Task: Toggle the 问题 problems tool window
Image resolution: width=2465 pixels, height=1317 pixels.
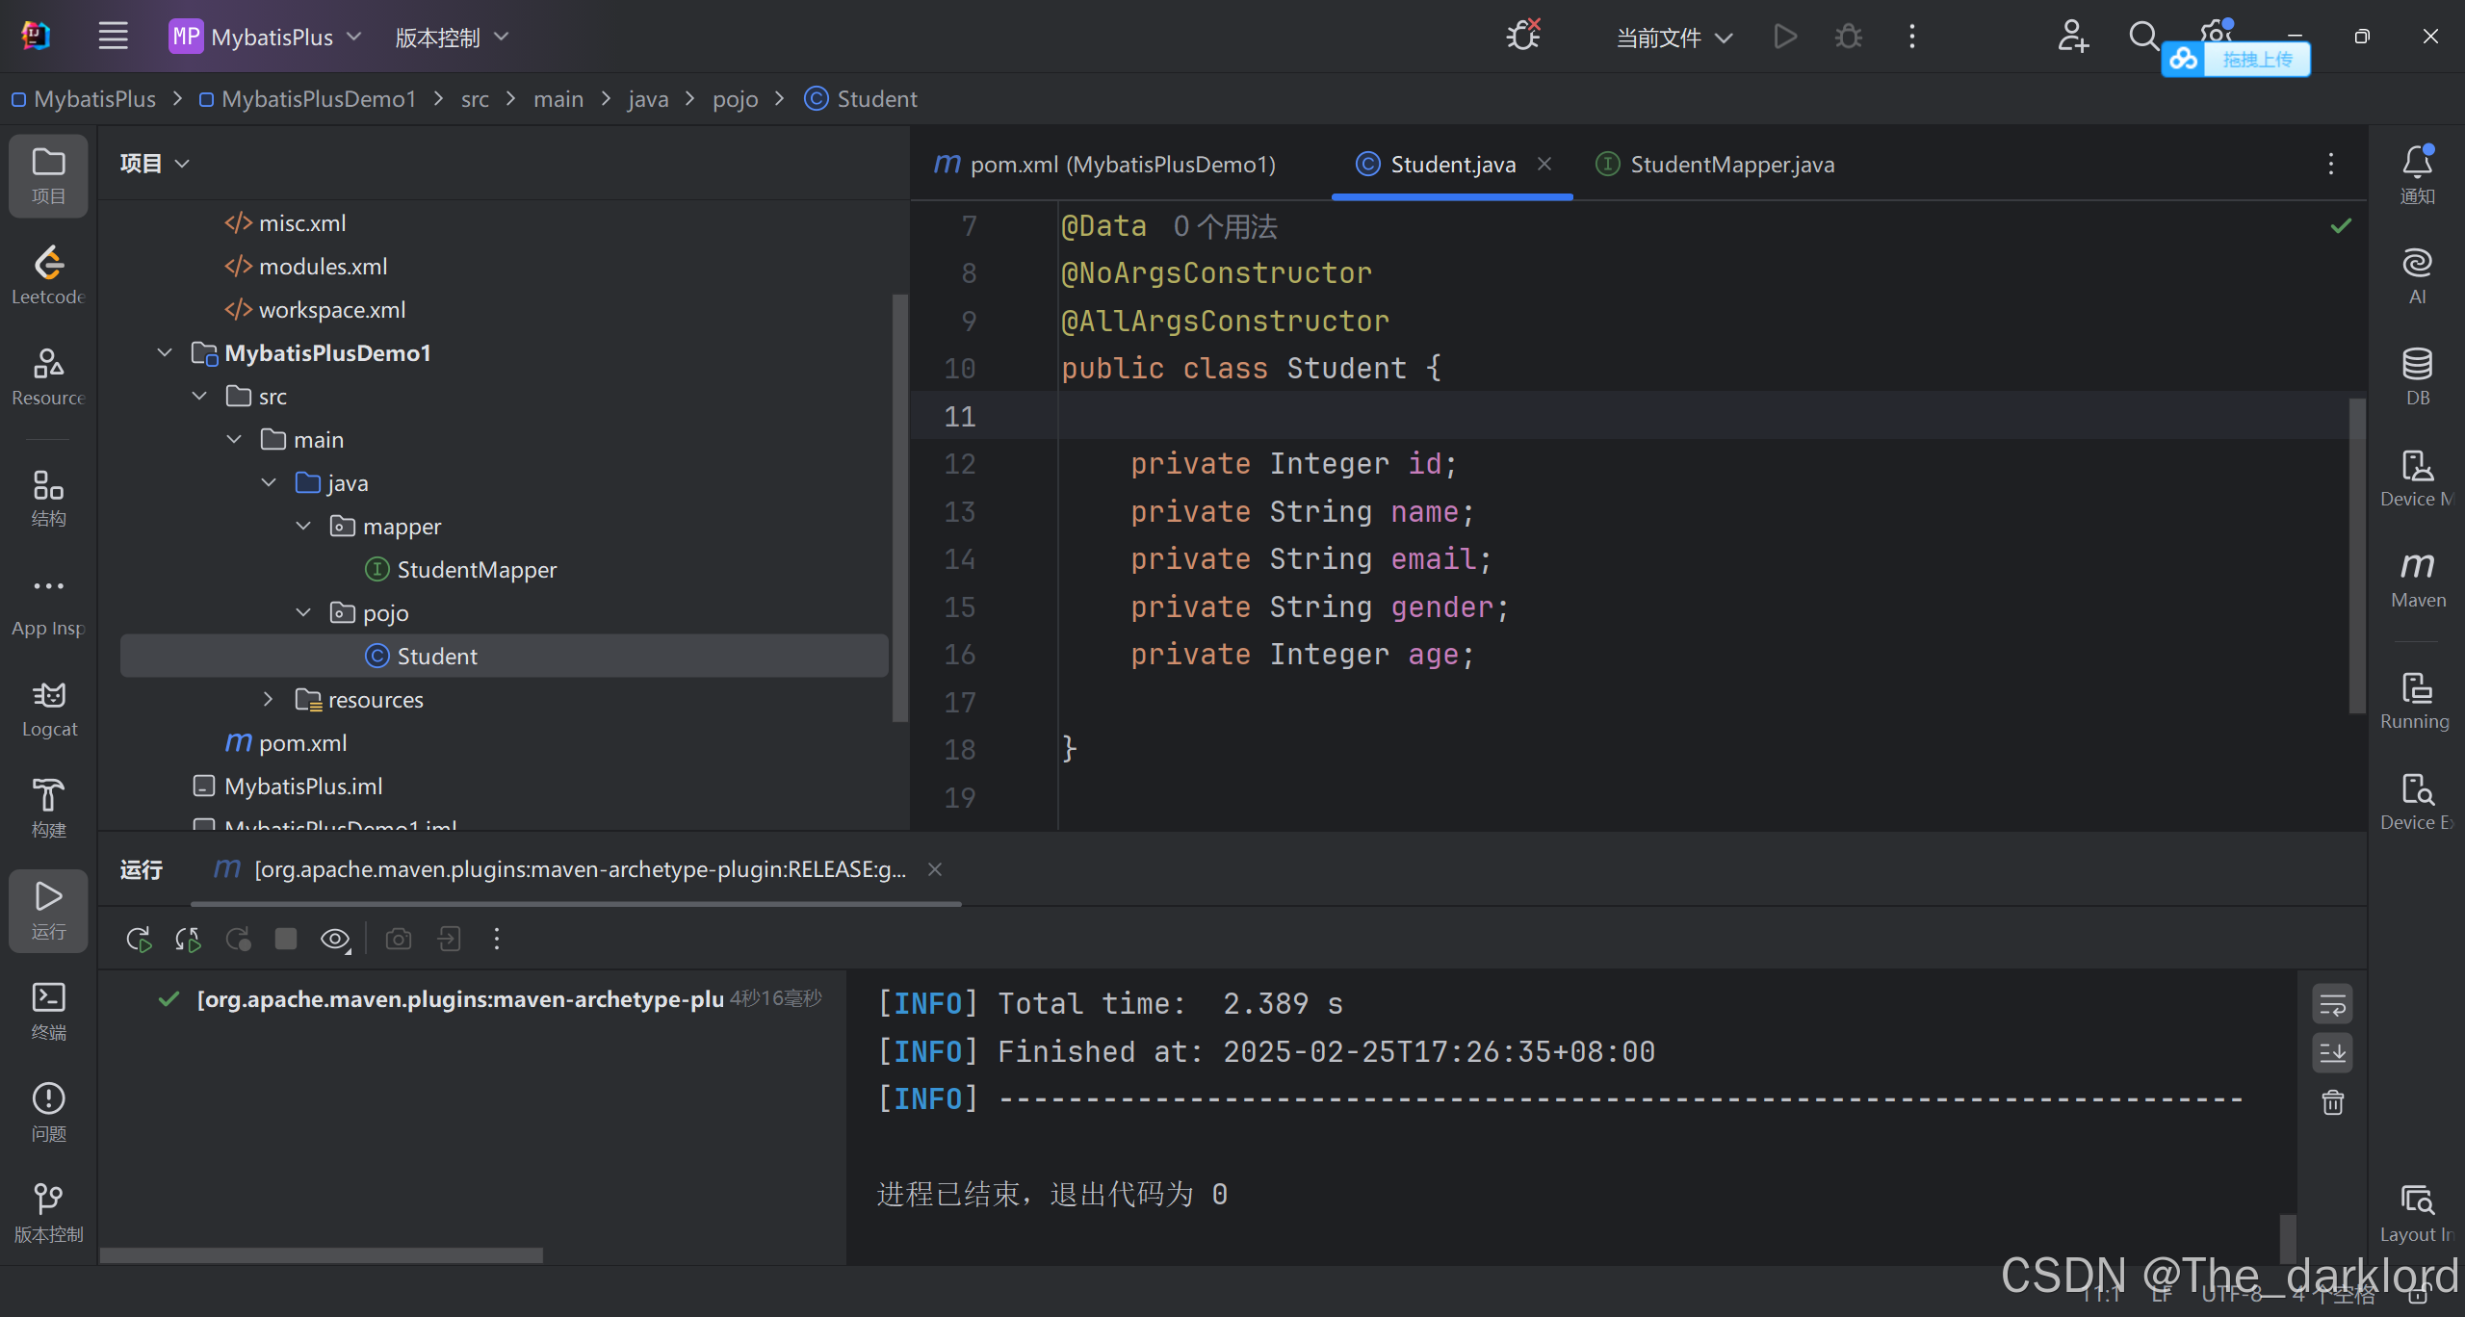Action: pyautogui.click(x=47, y=1109)
